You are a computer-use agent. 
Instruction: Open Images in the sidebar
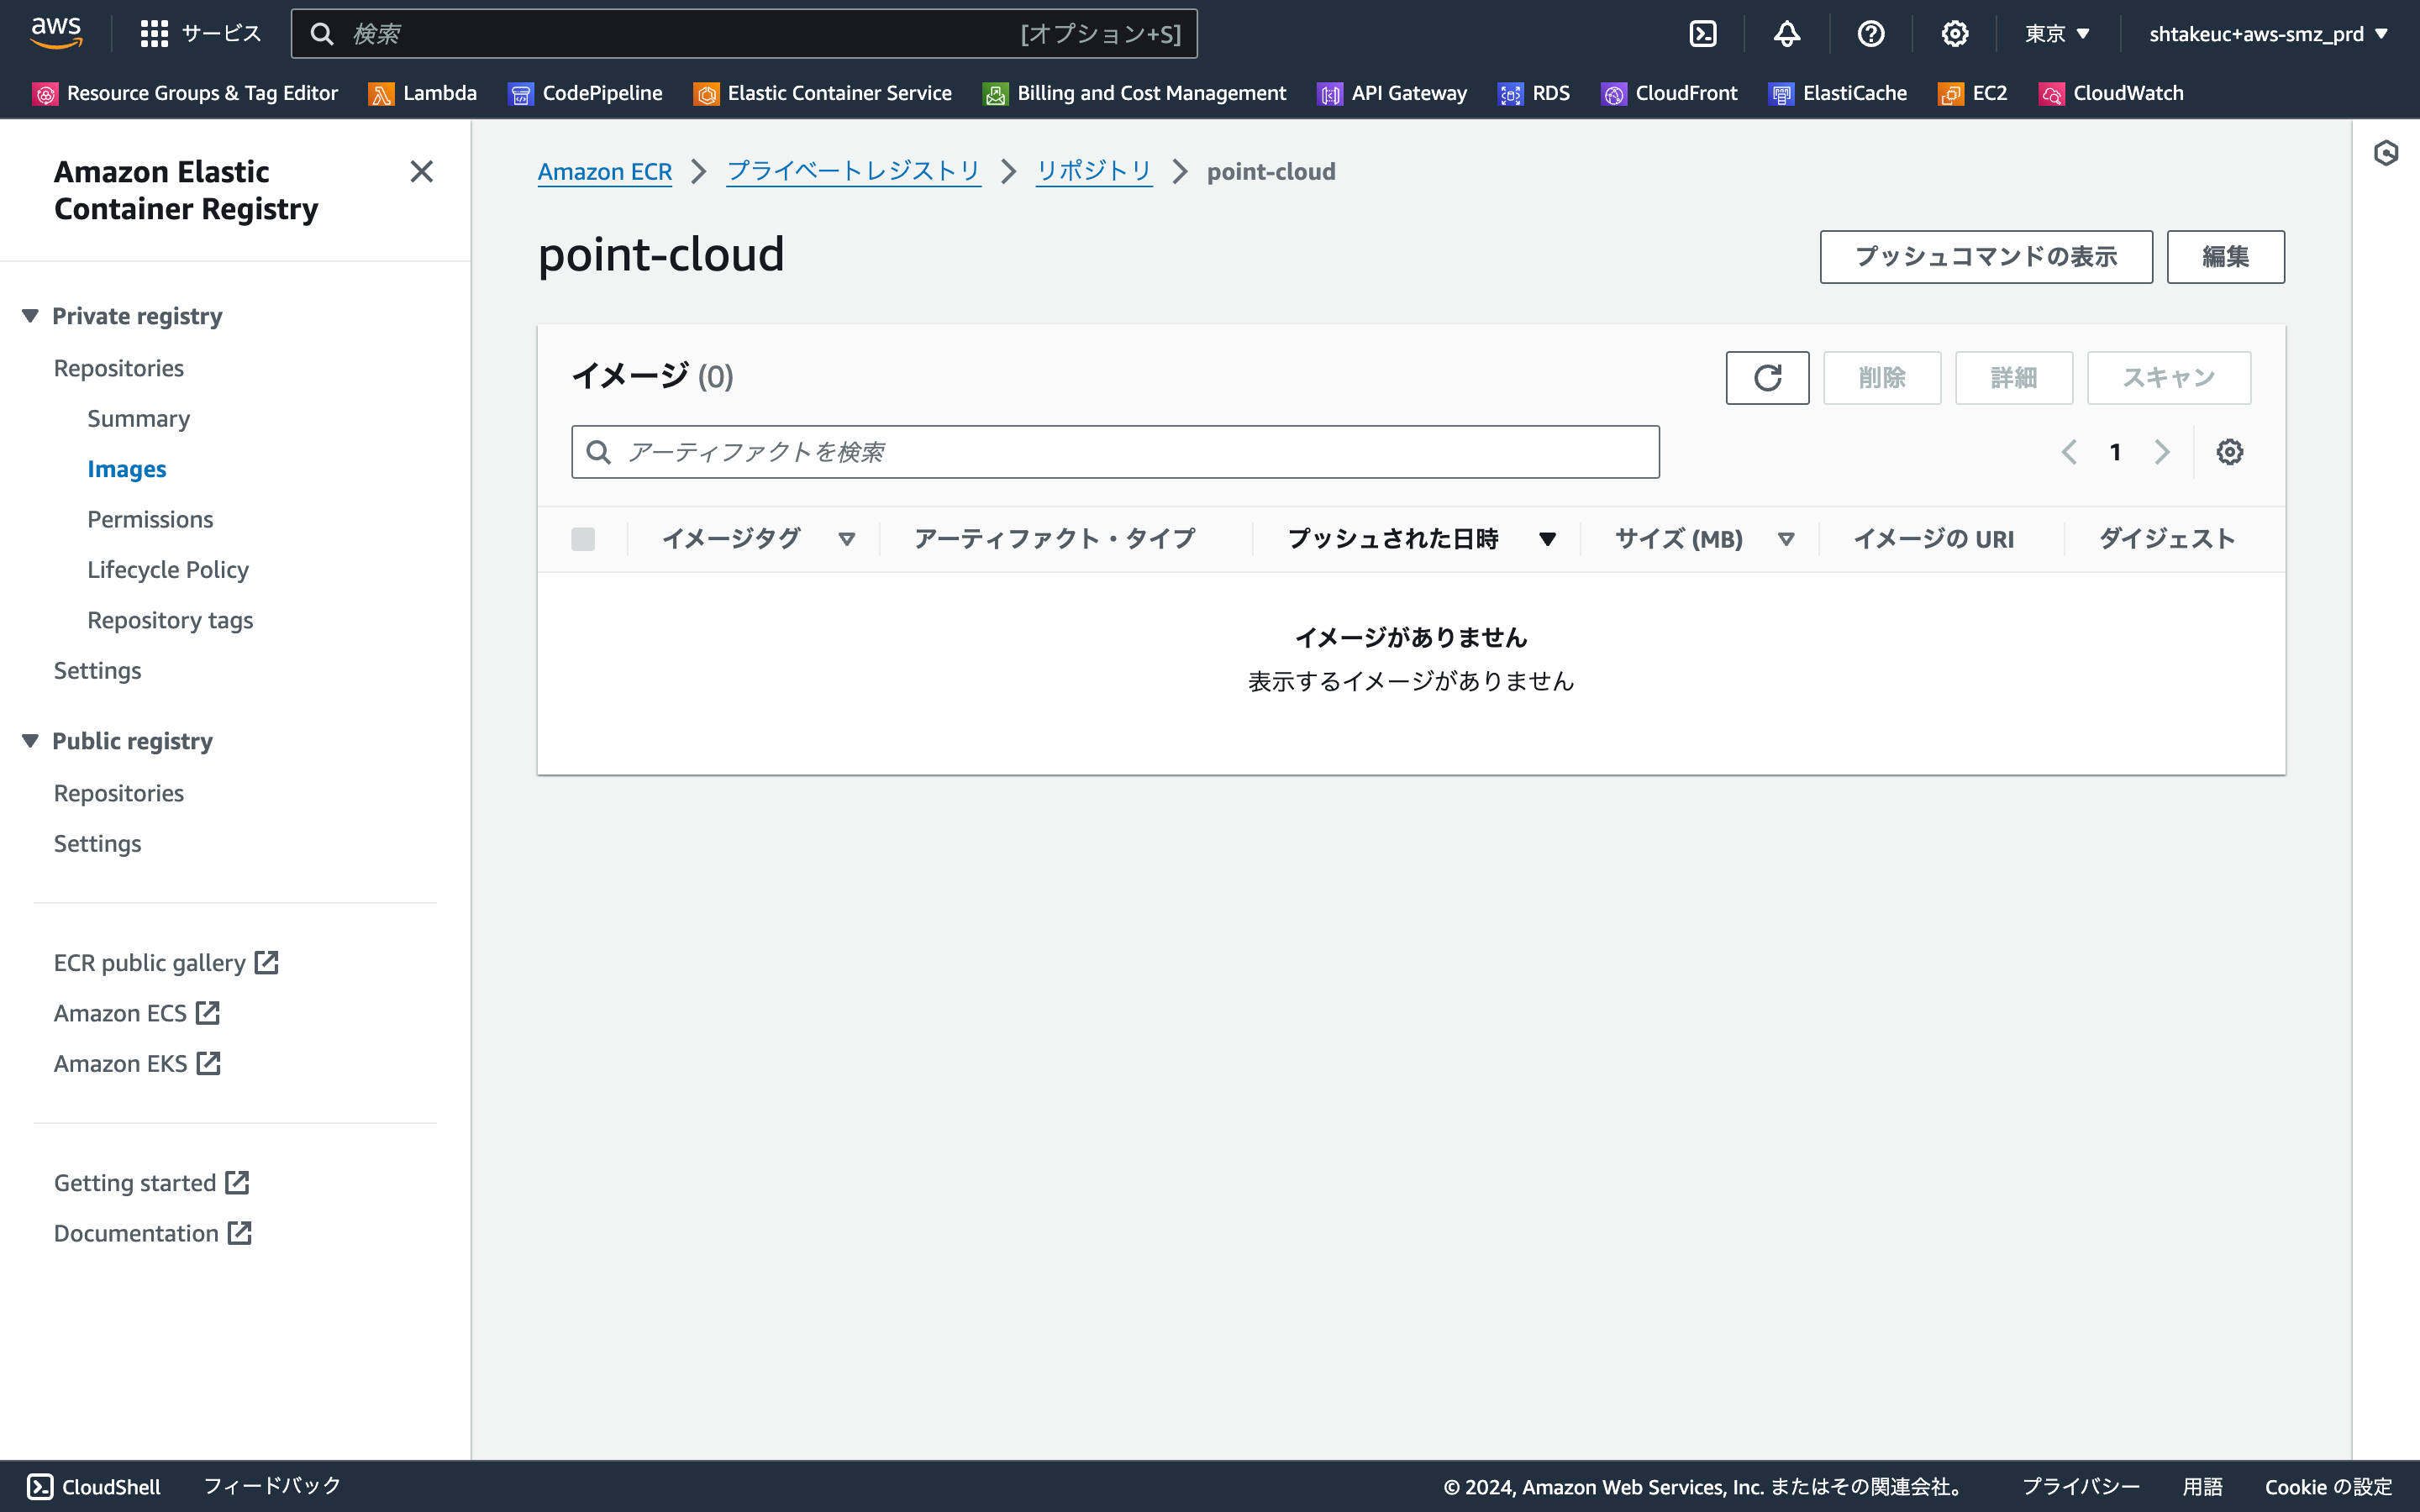(x=126, y=469)
